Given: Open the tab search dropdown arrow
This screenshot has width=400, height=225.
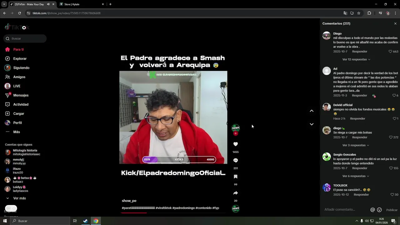Looking at the screenshot, I should coord(4,4).
